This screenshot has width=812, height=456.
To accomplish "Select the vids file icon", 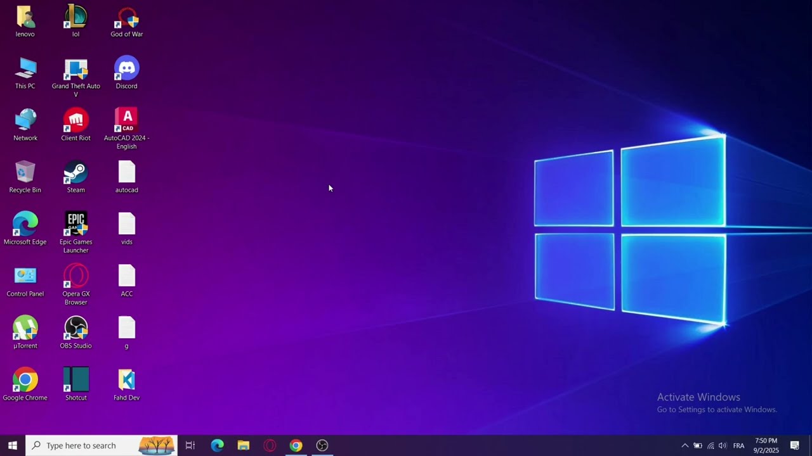I will pyautogui.click(x=126, y=229).
